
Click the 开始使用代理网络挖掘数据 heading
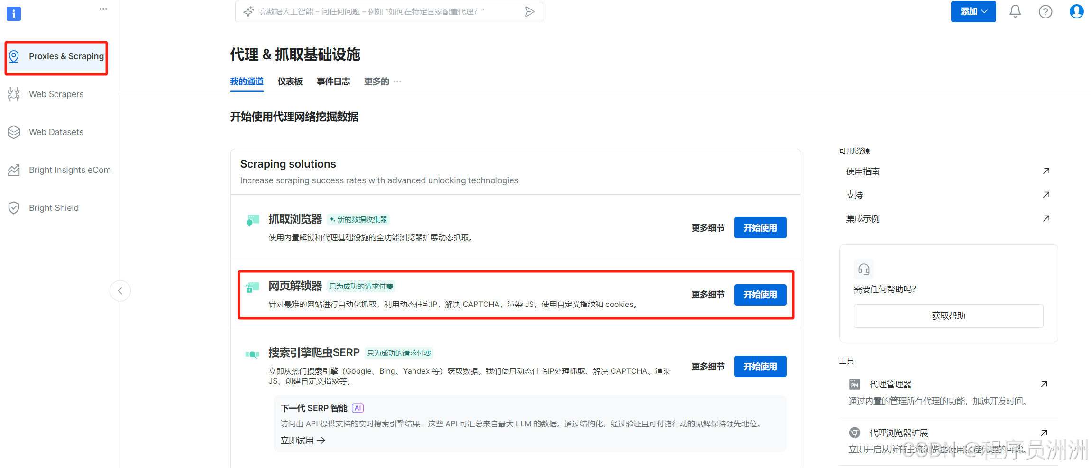[294, 117]
